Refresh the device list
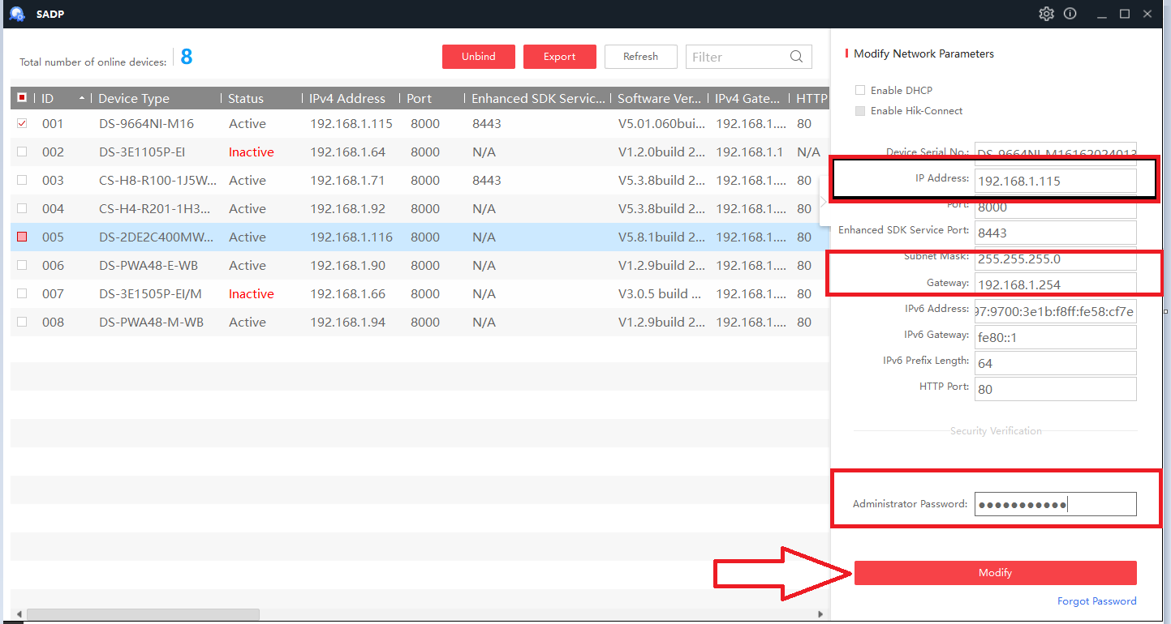The image size is (1171, 624). [641, 57]
